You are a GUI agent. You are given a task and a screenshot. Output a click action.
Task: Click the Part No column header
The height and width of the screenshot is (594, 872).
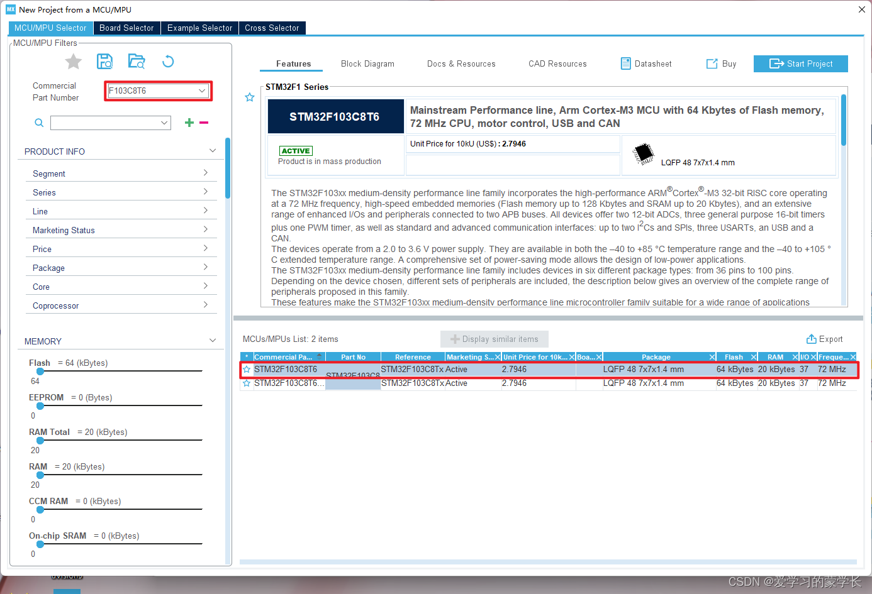(x=353, y=357)
